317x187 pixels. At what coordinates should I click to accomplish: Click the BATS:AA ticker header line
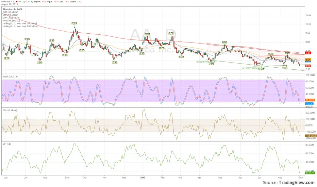point(41,2)
